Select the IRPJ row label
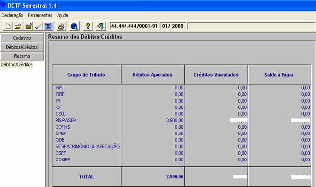316x187 pixels. [x=60, y=88]
